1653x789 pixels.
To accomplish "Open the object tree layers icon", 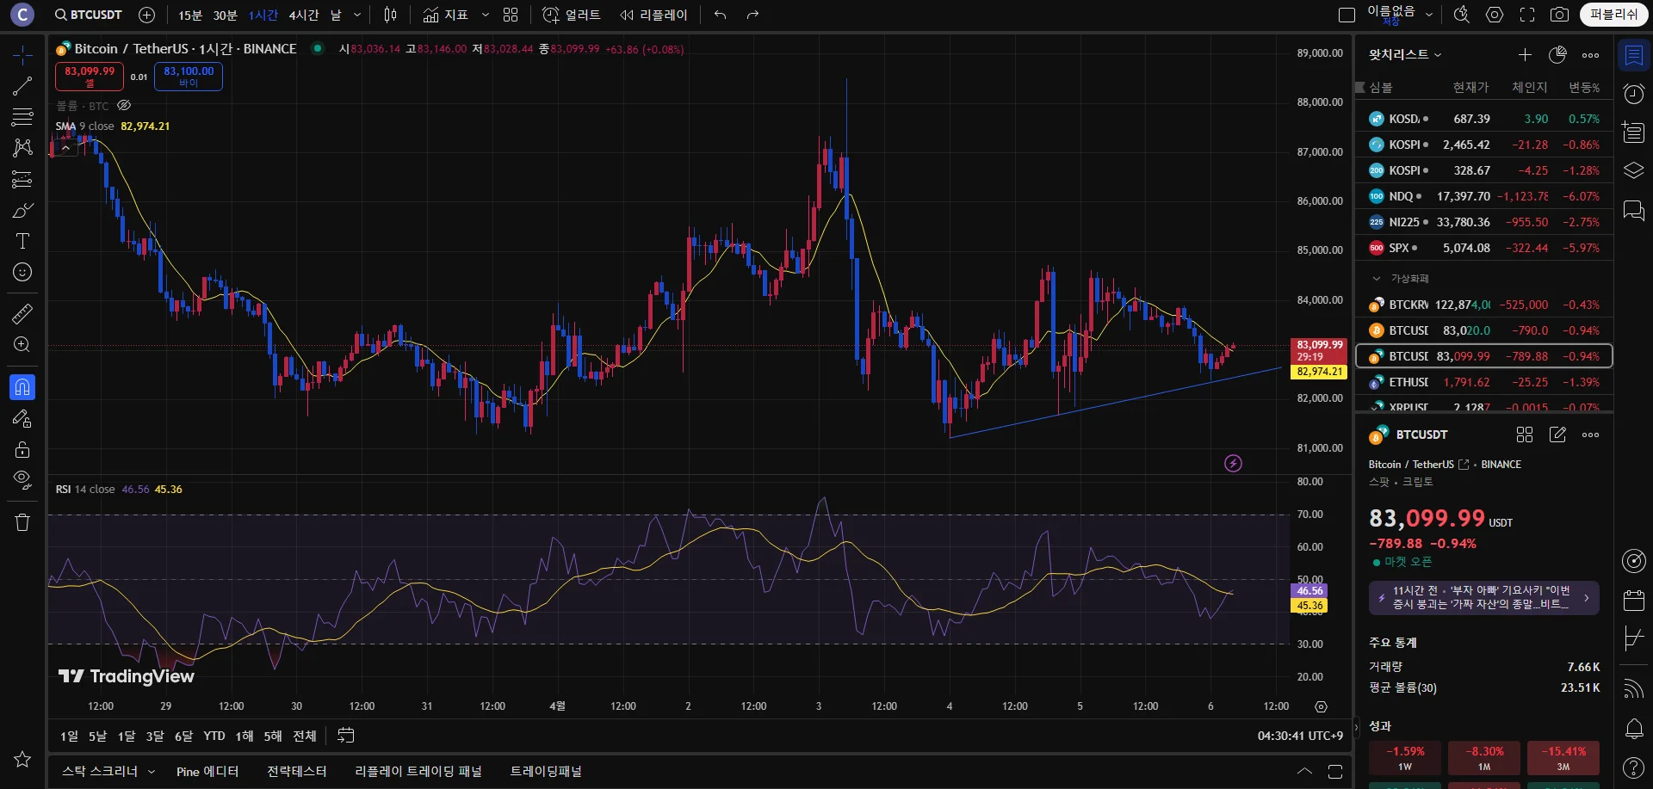I will [x=1633, y=170].
